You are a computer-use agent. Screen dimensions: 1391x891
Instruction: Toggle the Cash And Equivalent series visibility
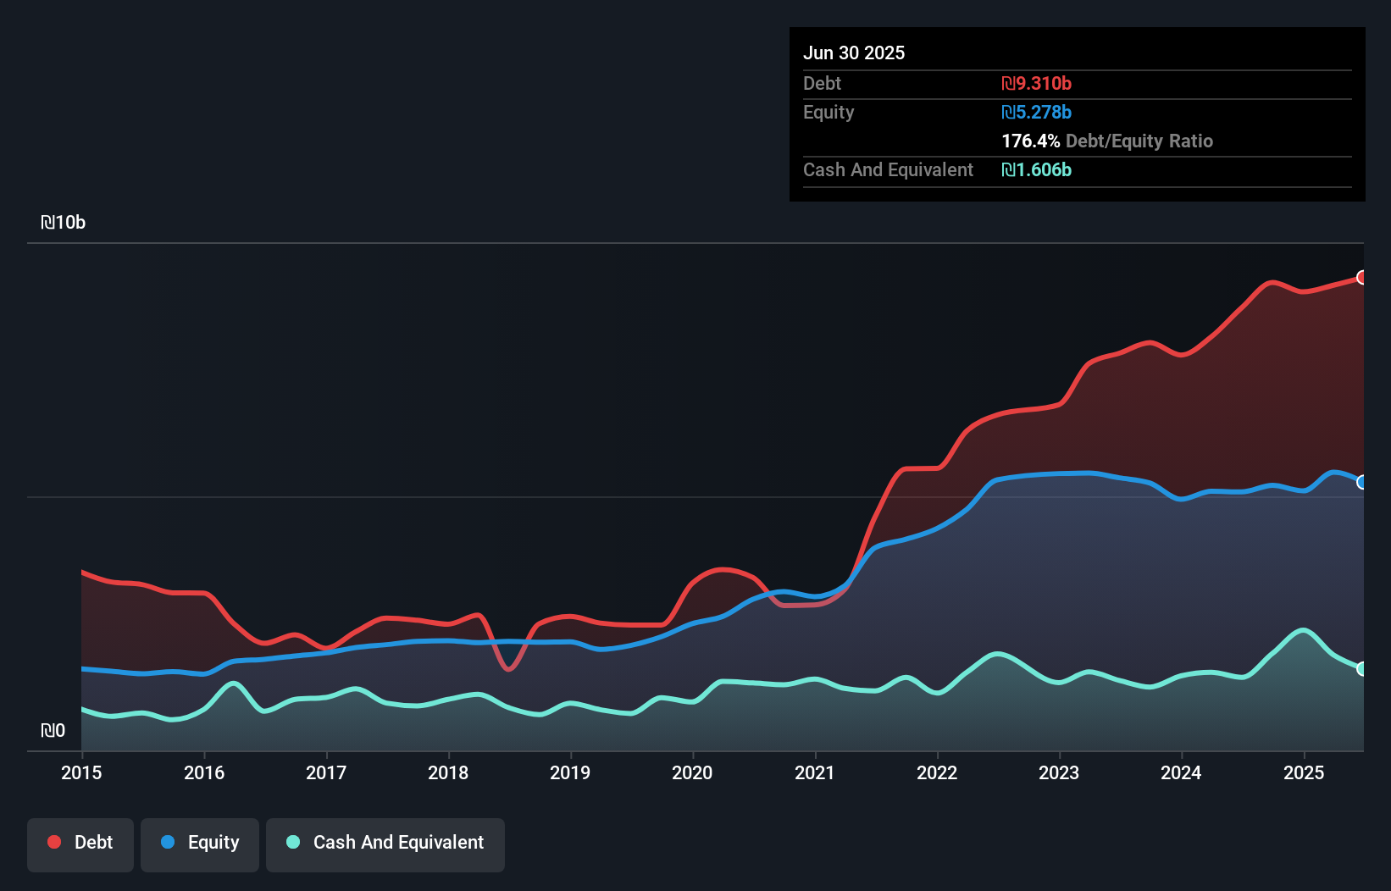(x=385, y=844)
